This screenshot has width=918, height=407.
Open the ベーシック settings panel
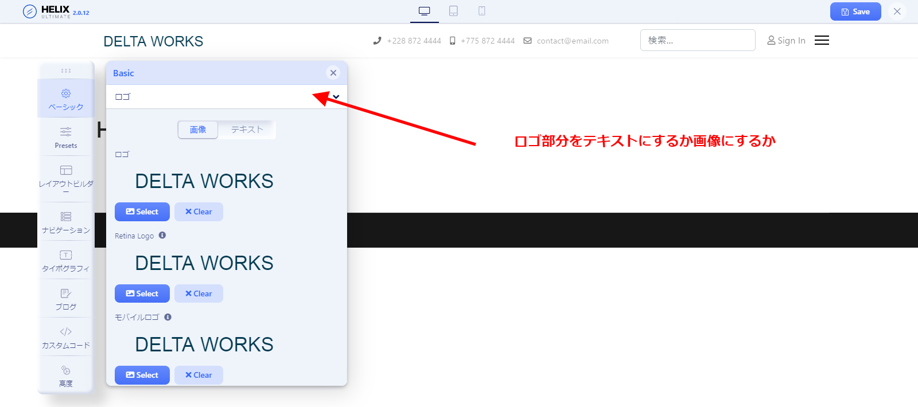66,99
